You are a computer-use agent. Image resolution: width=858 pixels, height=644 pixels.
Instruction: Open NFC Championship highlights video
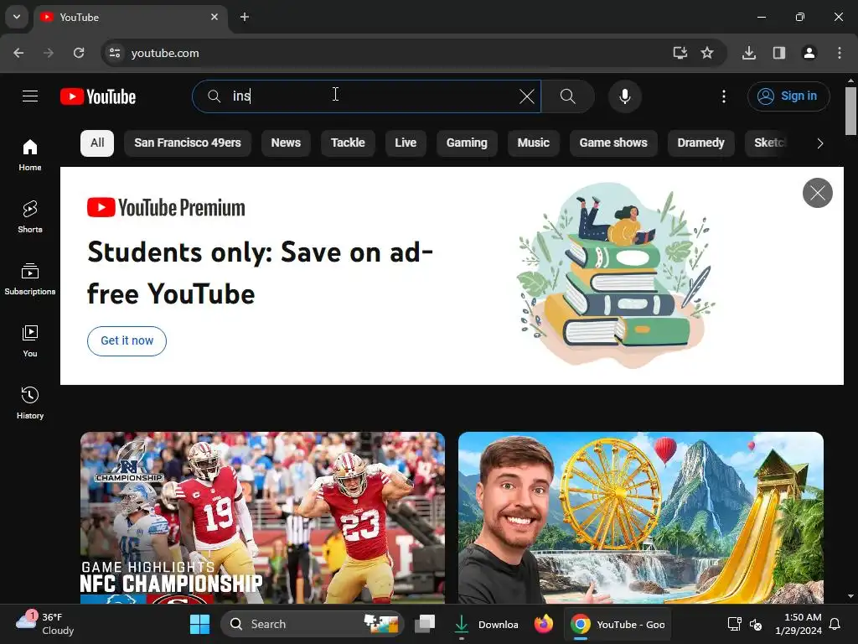(262, 517)
